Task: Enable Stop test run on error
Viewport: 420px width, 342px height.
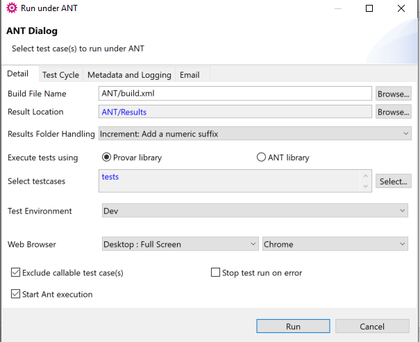Action: [215, 273]
